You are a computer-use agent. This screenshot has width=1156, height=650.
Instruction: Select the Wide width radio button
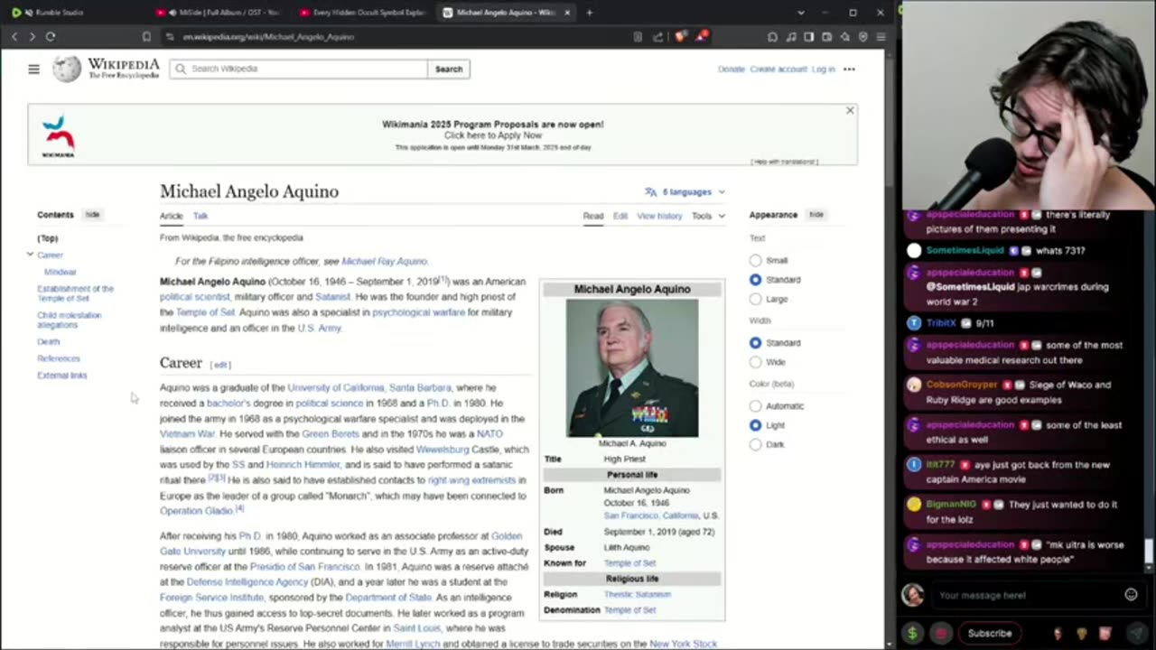click(x=755, y=362)
